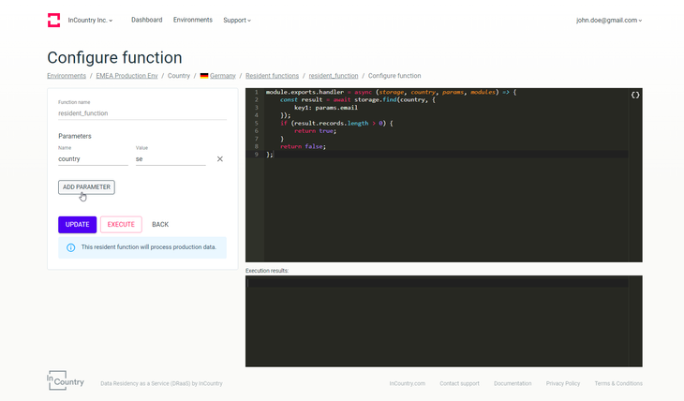Go to the Dashboard menu item
Screen dimensions: 684x401
(x=146, y=20)
